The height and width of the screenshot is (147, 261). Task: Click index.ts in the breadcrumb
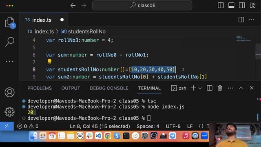44,31
